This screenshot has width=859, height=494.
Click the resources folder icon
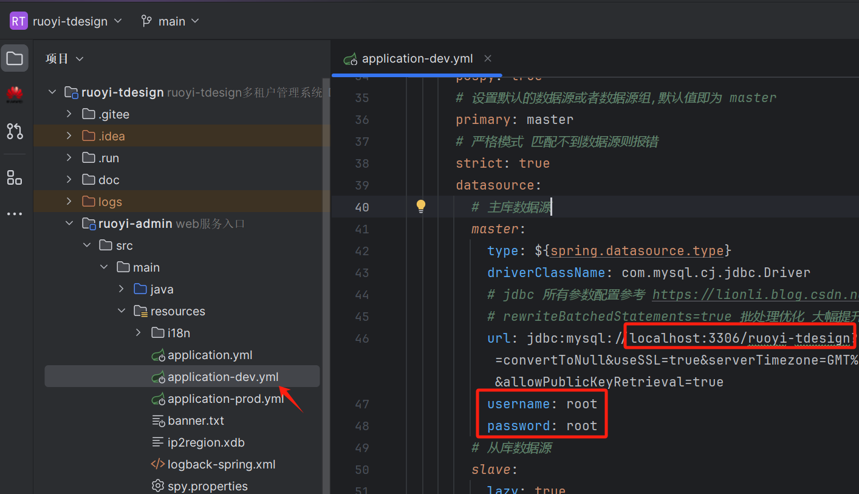click(140, 311)
